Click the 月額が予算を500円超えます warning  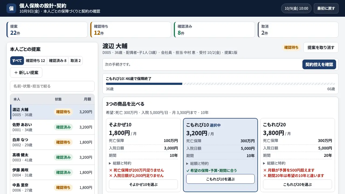click(289, 170)
